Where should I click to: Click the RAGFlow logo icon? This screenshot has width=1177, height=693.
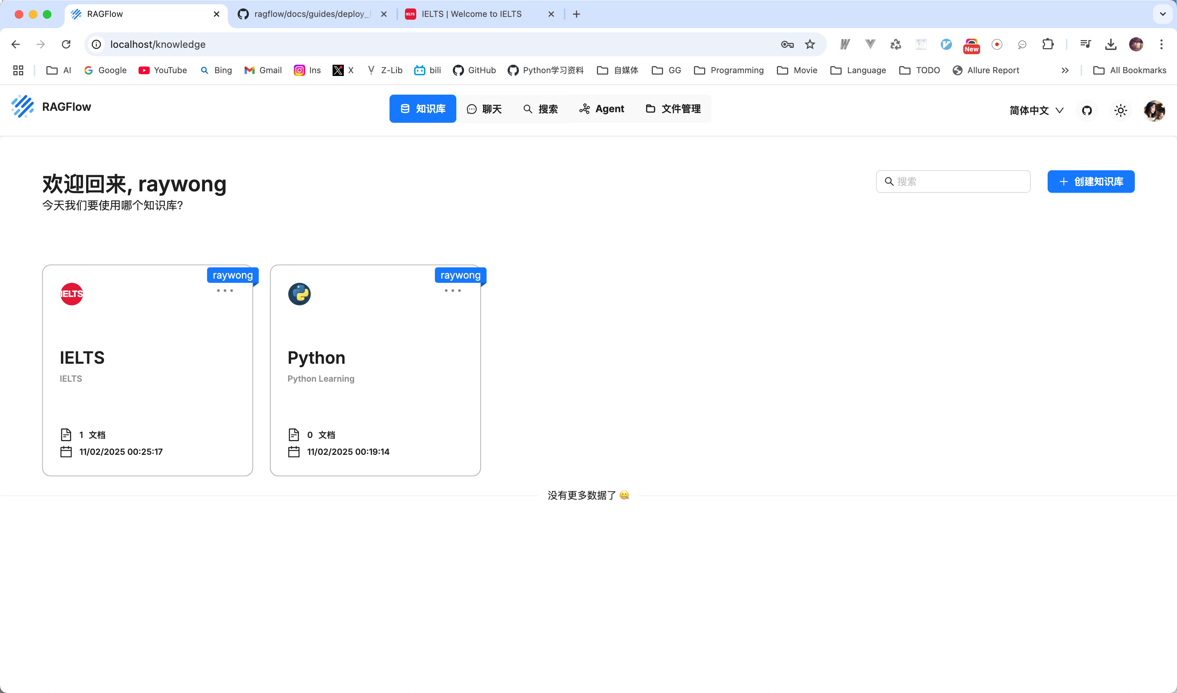tap(22, 107)
